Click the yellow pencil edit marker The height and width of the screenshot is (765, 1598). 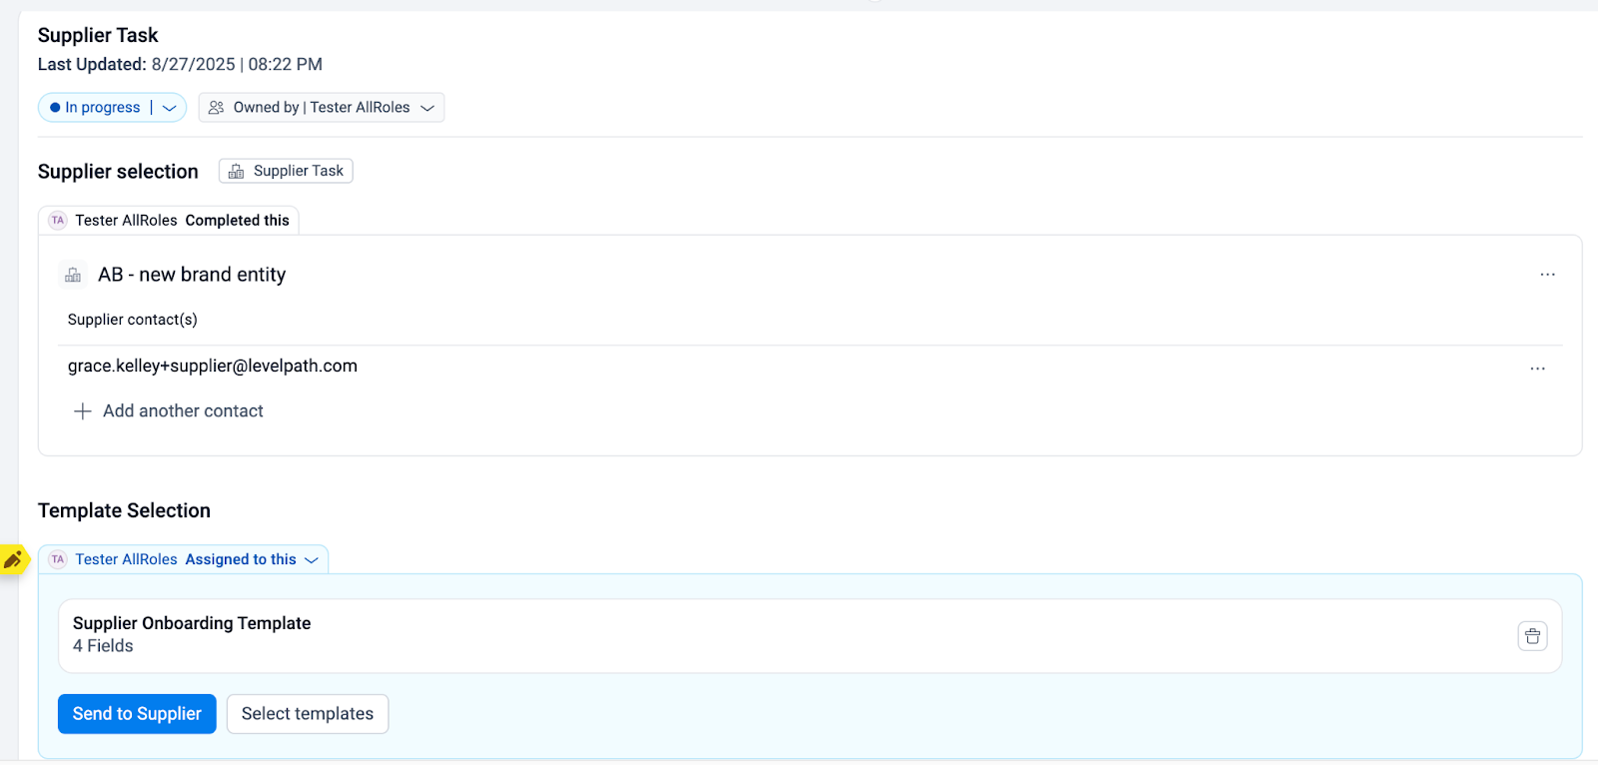point(13,560)
